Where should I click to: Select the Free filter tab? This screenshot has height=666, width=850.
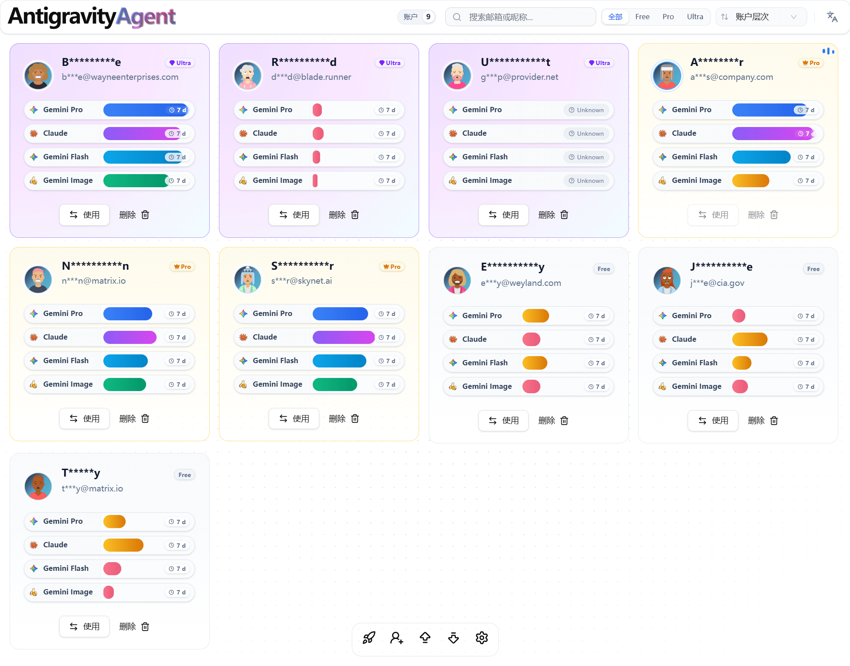pyautogui.click(x=642, y=17)
